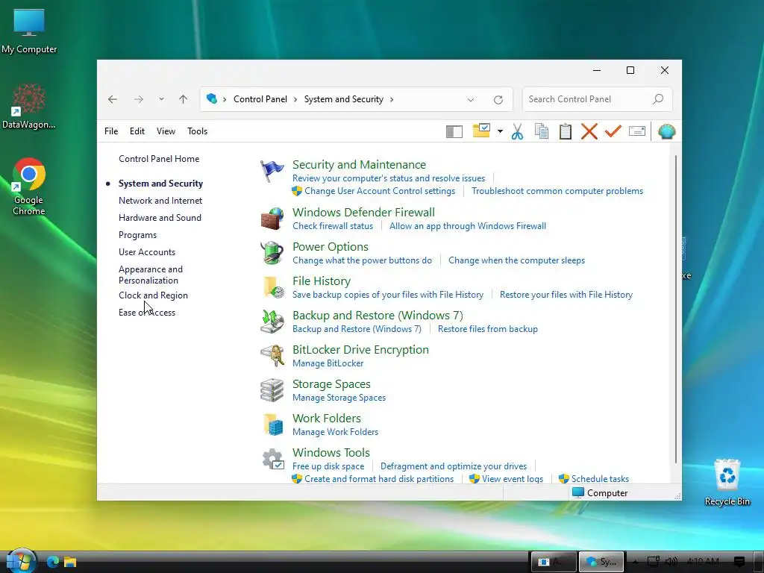Open File Explorer from taskbar
Image resolution: width=764 pixels, height=573 pixels.
70,562
